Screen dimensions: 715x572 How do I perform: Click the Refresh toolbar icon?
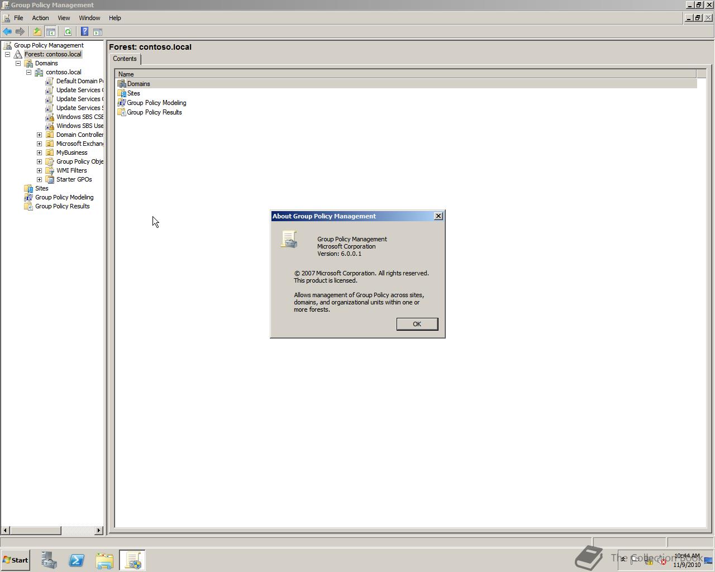pos(68,32)
